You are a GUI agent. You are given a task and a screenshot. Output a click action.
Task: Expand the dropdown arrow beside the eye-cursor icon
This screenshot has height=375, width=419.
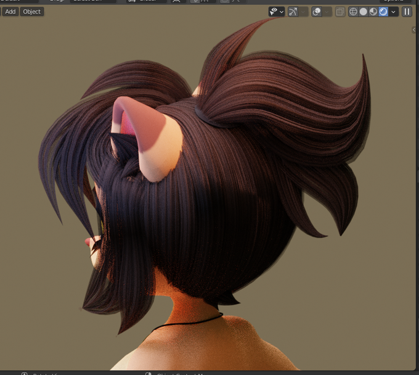(282, 12)
